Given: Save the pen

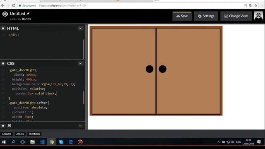Looking at the screenshot, I should coord(182,16).
